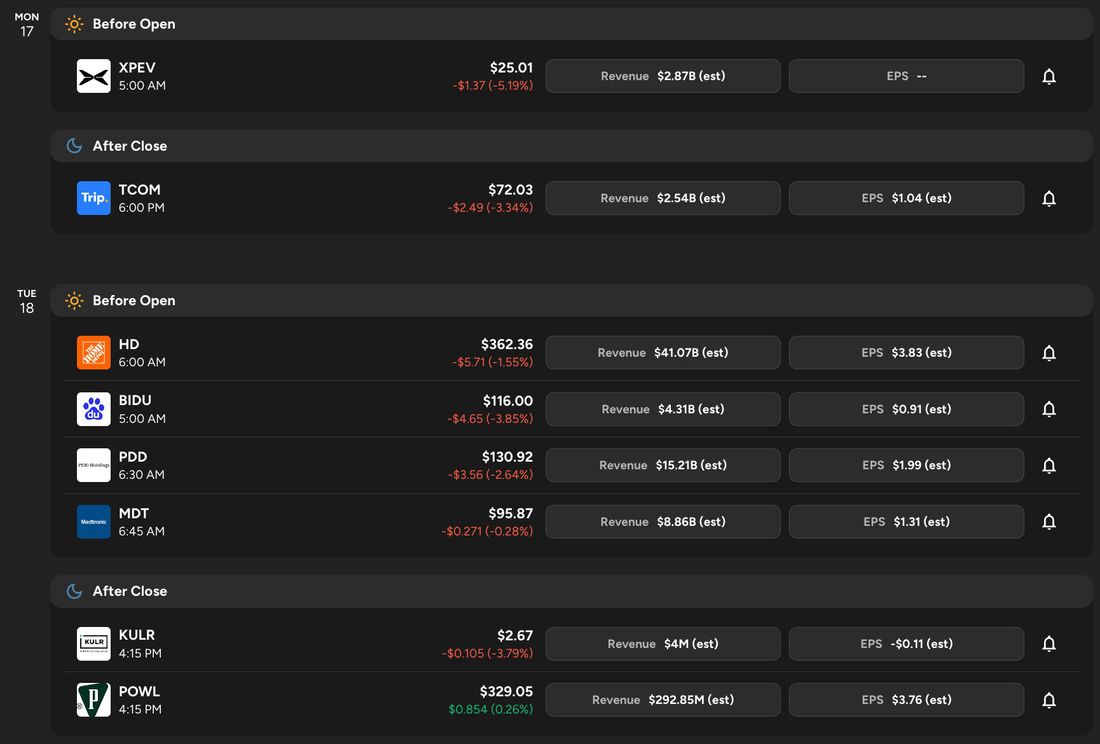Open PDD revenue estimate $15.21B
The image size is (1100, 744).
pyautogui.click(x=663, y=465)
